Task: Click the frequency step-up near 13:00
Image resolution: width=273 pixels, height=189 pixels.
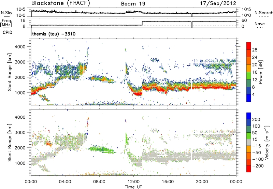Action: (142, 24)
